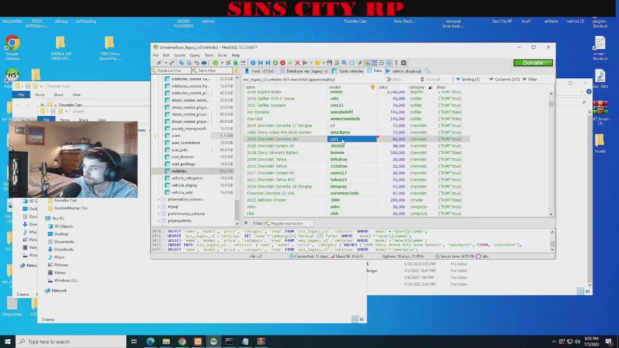Open Downloads in File Explorer sidebar
Image resolution: width=619 pixels, height=348 pixels.
pyautogui.click(x=64, y=249)
